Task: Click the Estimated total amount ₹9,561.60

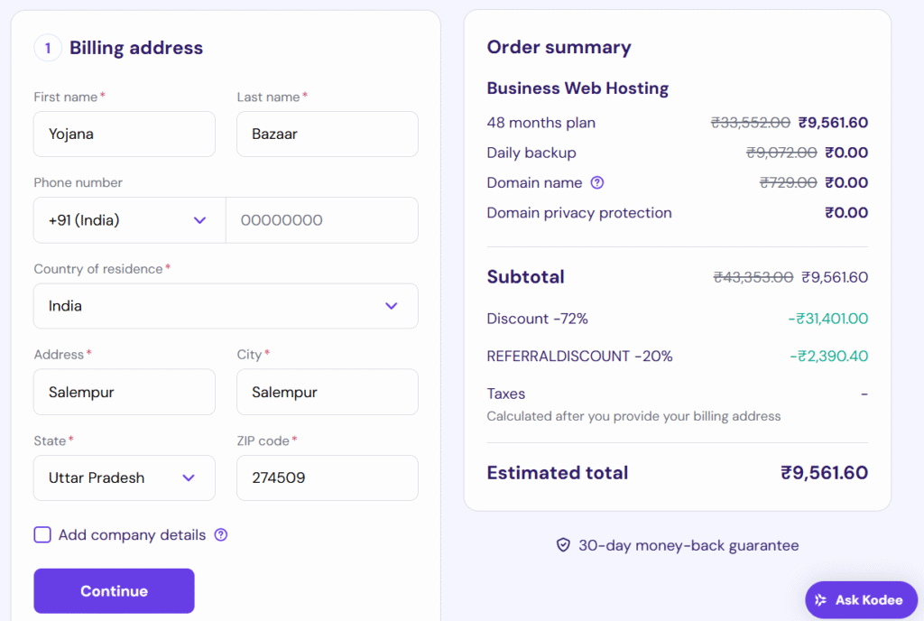Action: (x=824, y=472)
